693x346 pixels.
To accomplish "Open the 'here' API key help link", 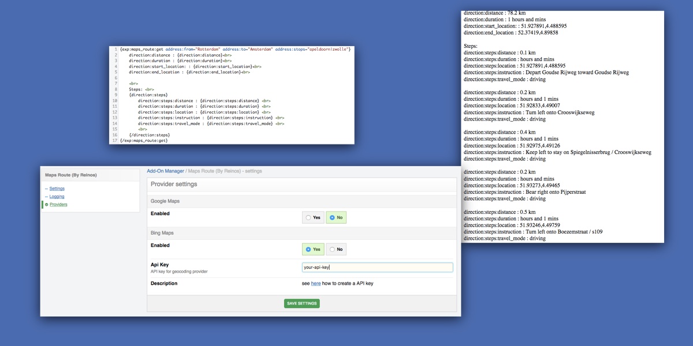I will 316,284.
